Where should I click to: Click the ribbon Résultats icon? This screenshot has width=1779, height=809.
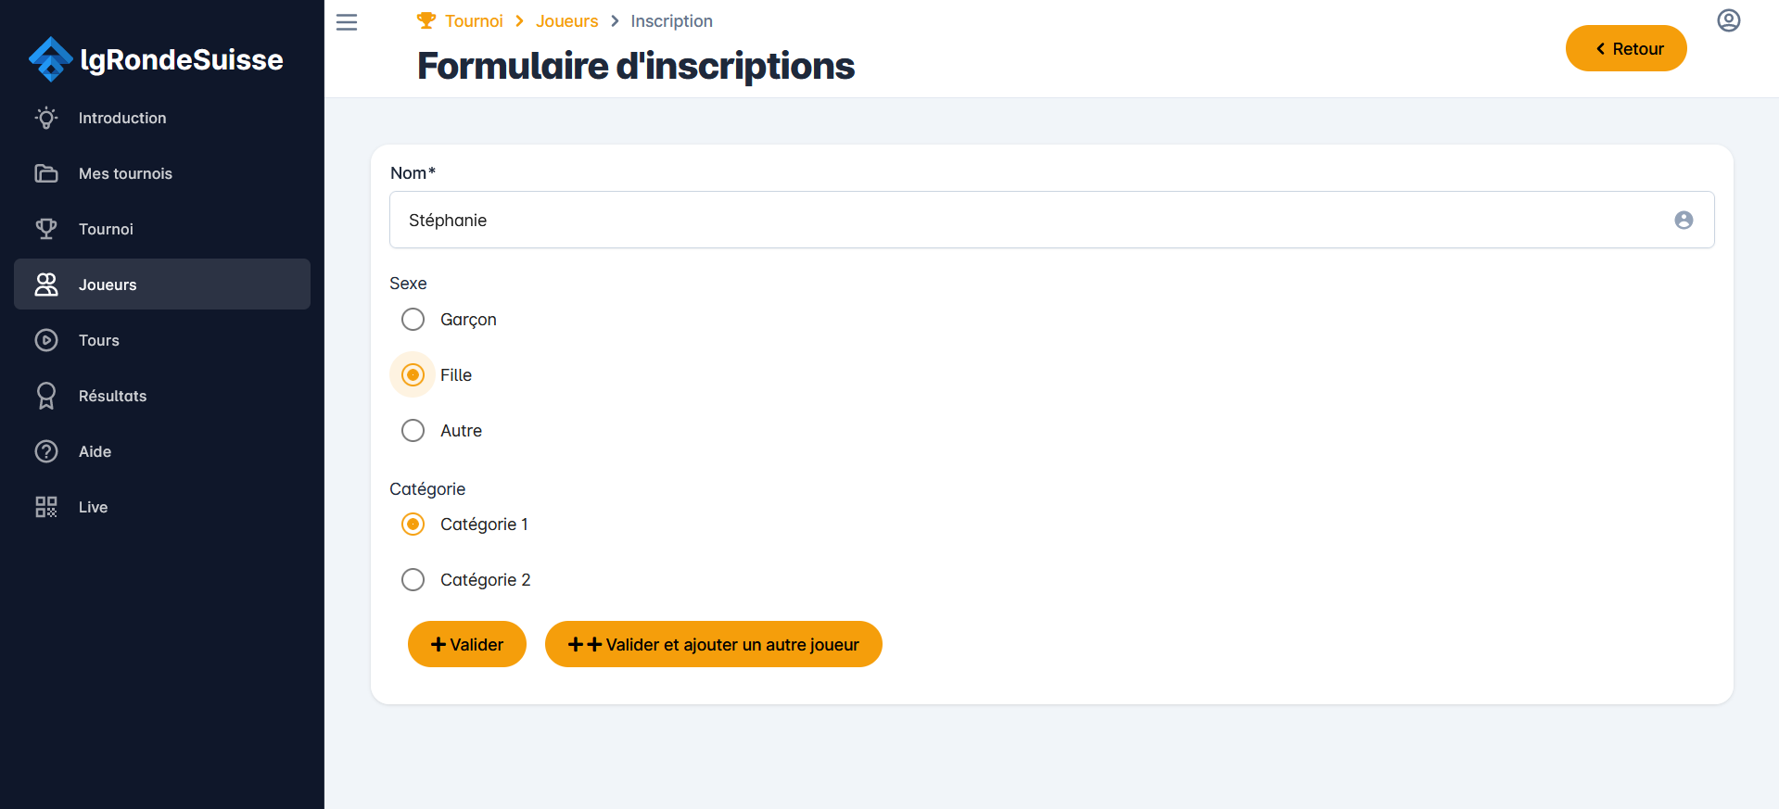pyautogui.click(x=46, y=396)
